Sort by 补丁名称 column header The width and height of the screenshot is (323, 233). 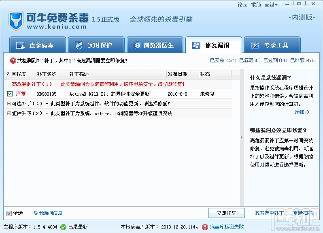(52, 74)
